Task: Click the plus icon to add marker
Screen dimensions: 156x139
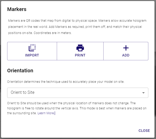Action: (x=126, y=48)
